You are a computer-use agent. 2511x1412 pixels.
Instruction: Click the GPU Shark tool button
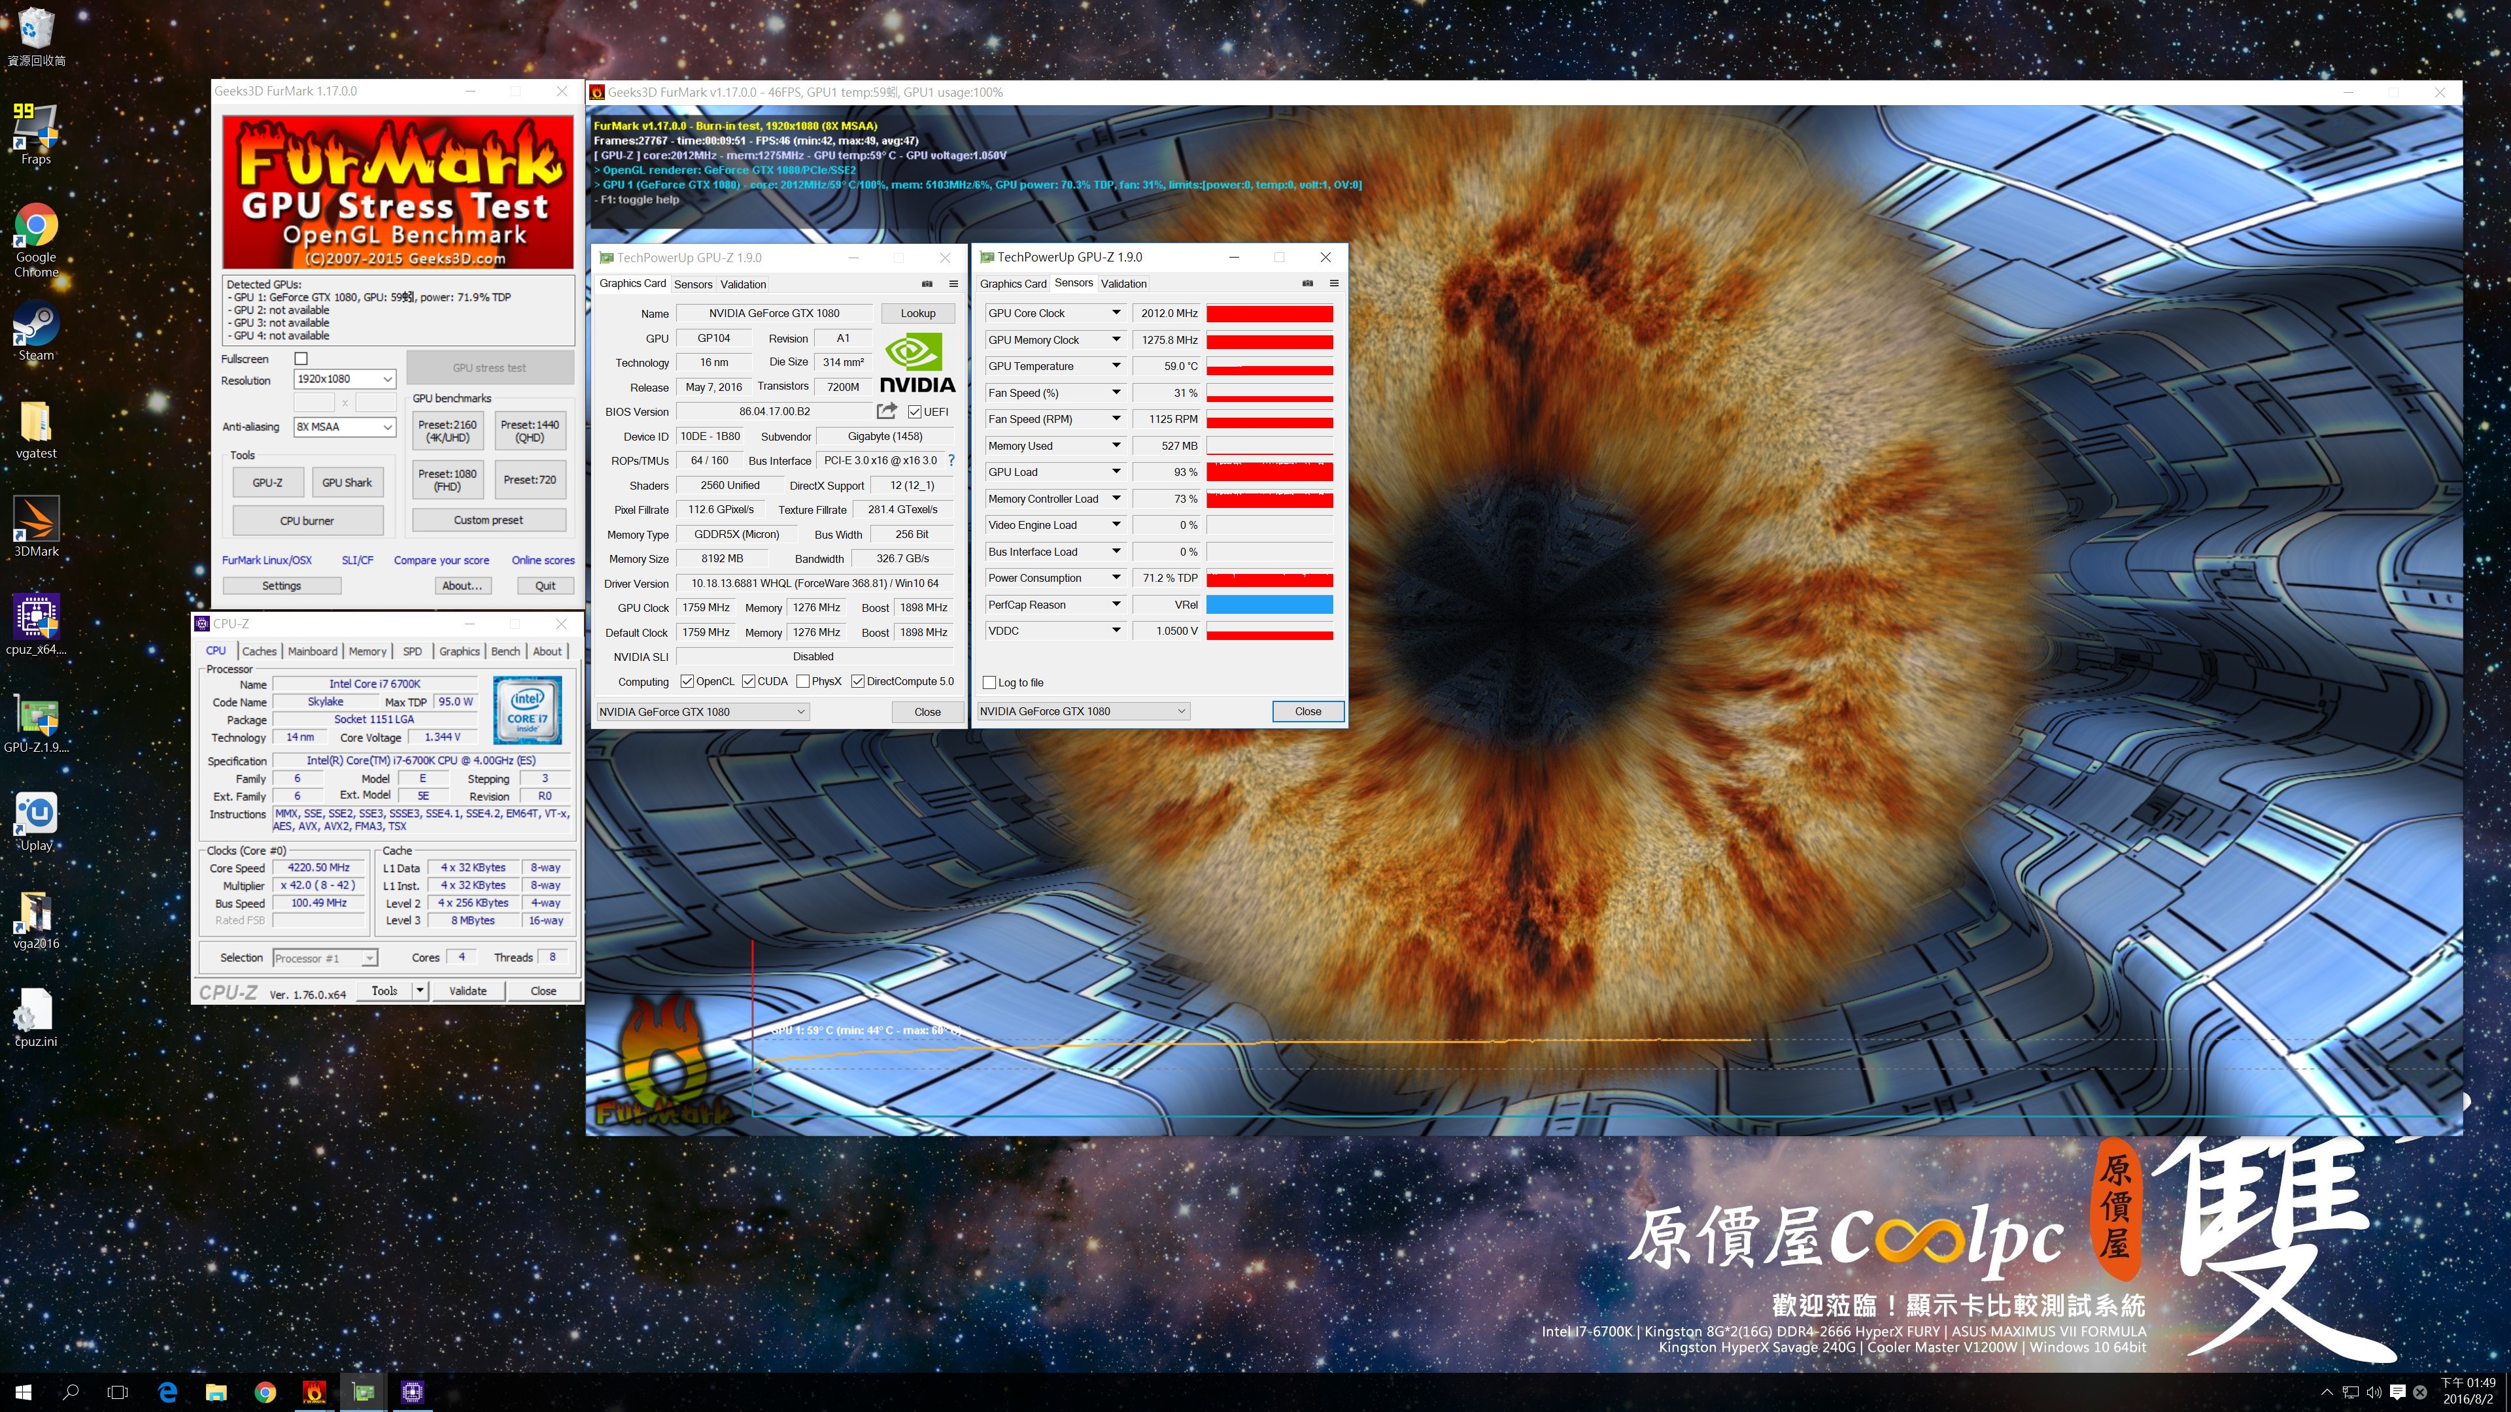click(347, 482)
